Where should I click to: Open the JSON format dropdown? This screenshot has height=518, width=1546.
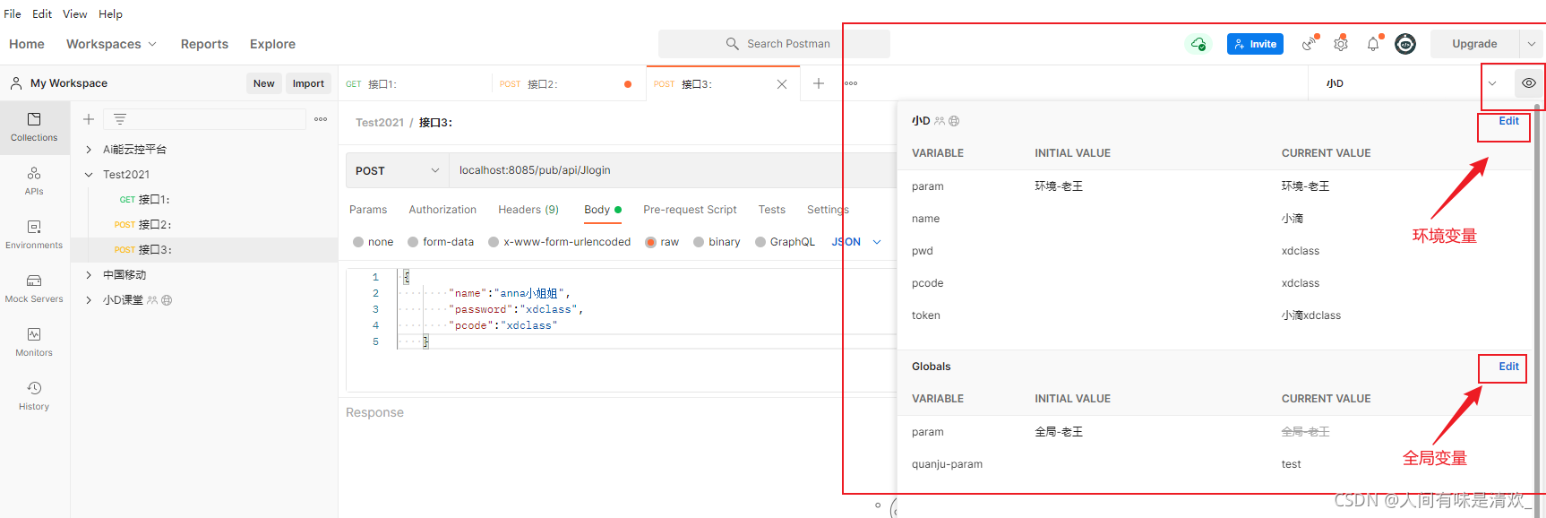856,242
